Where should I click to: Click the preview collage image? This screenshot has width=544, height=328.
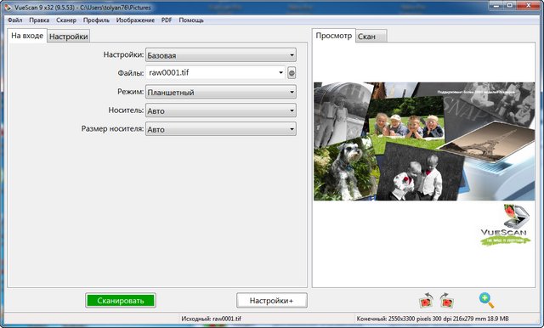coord(424,141)
